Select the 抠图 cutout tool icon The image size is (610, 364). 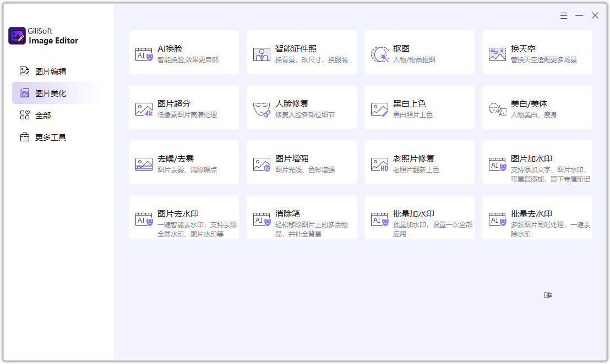pos(379,54)
